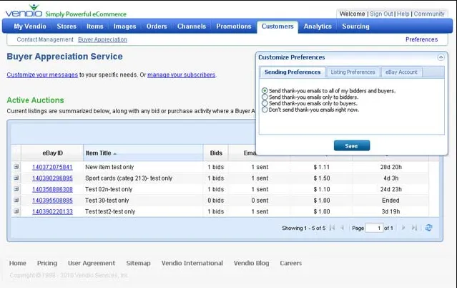This screenshot has height=288, width=457.
Task: Select send thank-you emails only to buyers
Action: 265,103
